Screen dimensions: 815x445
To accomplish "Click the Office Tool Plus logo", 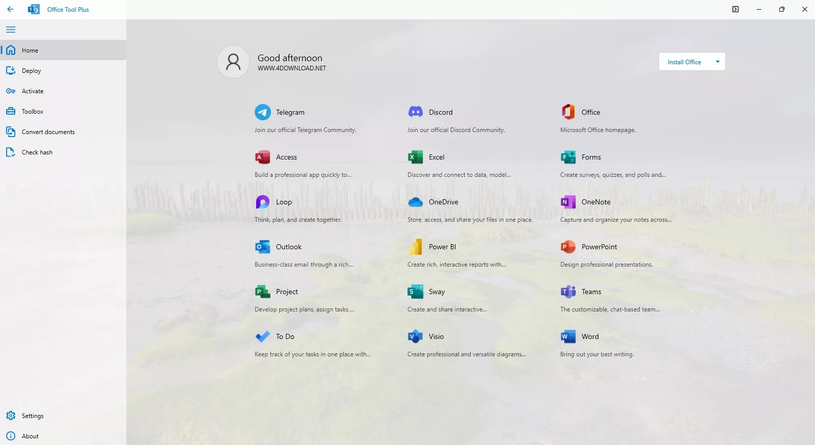I will click(34, 9).
